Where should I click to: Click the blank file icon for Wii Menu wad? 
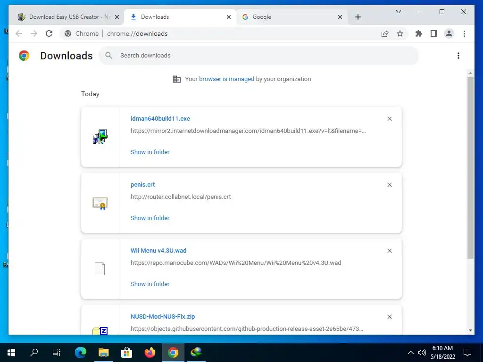pyautogui.click(x=100, y=269)
